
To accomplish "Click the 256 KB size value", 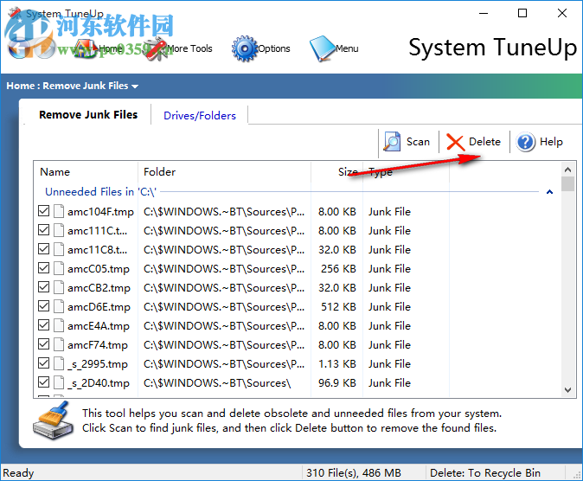I will [x=338, y=268].
